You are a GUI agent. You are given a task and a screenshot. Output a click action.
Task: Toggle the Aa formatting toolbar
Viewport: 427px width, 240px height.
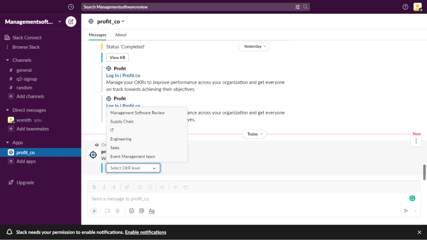tap(152, 211)
